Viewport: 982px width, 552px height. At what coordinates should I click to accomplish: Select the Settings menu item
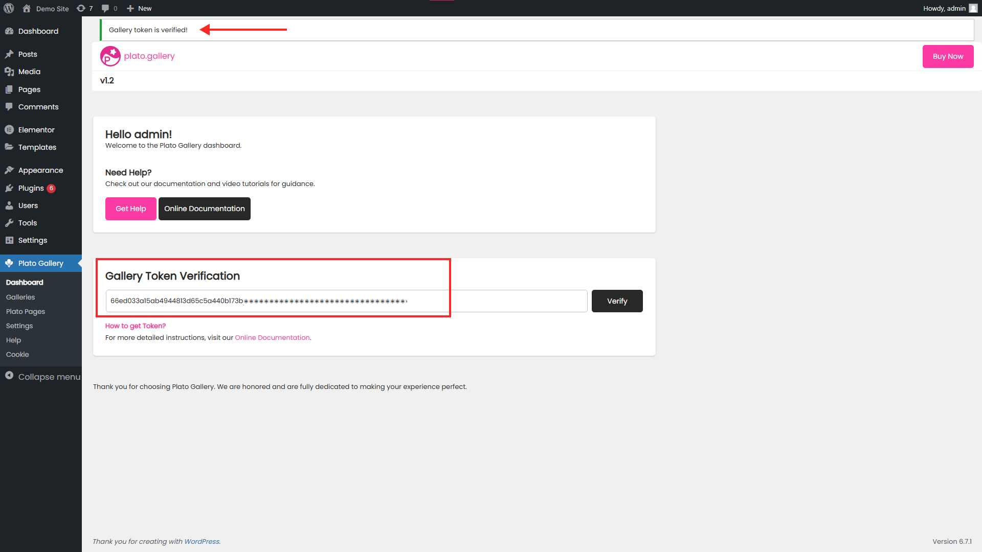click(19, 325)
